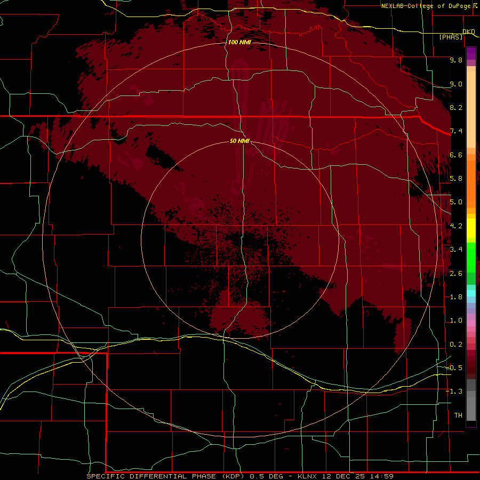Click the DKD product label
Viewport: 480px width, 480px height.
pyautogui.click(x=469, y=31)
